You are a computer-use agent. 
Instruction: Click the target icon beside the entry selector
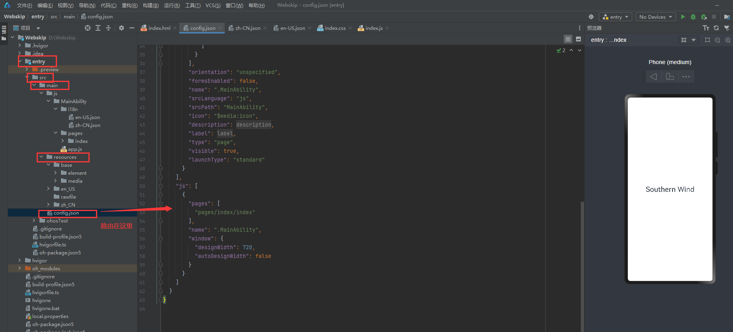point(591,17)
